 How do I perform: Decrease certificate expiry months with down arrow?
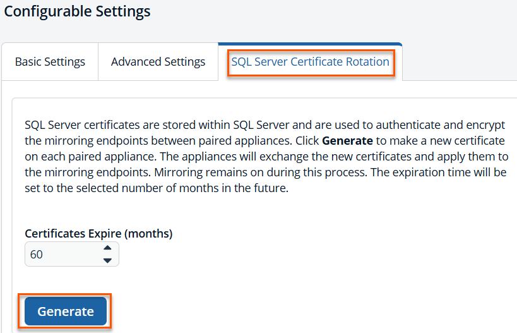click(x=107, y=260)
